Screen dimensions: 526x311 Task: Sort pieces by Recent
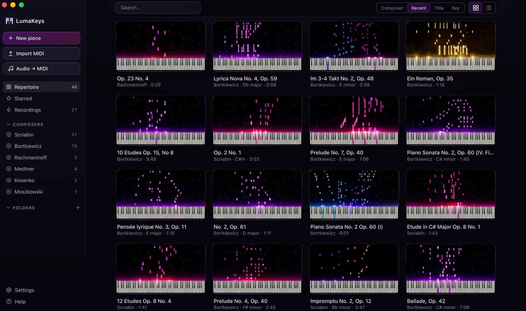419,8
